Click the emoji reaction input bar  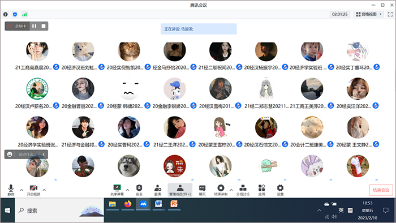26,155
